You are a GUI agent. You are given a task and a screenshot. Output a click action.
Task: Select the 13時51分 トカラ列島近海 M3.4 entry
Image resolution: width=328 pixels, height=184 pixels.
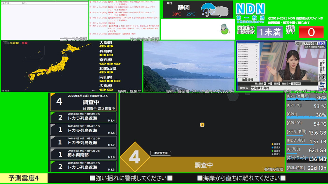[83, 117]
